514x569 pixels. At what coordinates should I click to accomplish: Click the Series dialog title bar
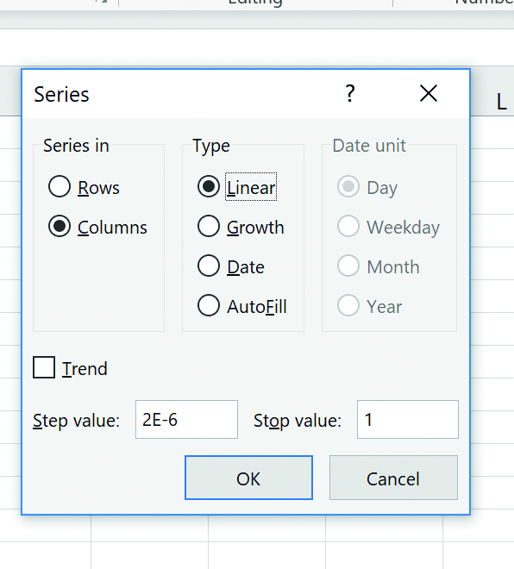(x=181, y=94)
